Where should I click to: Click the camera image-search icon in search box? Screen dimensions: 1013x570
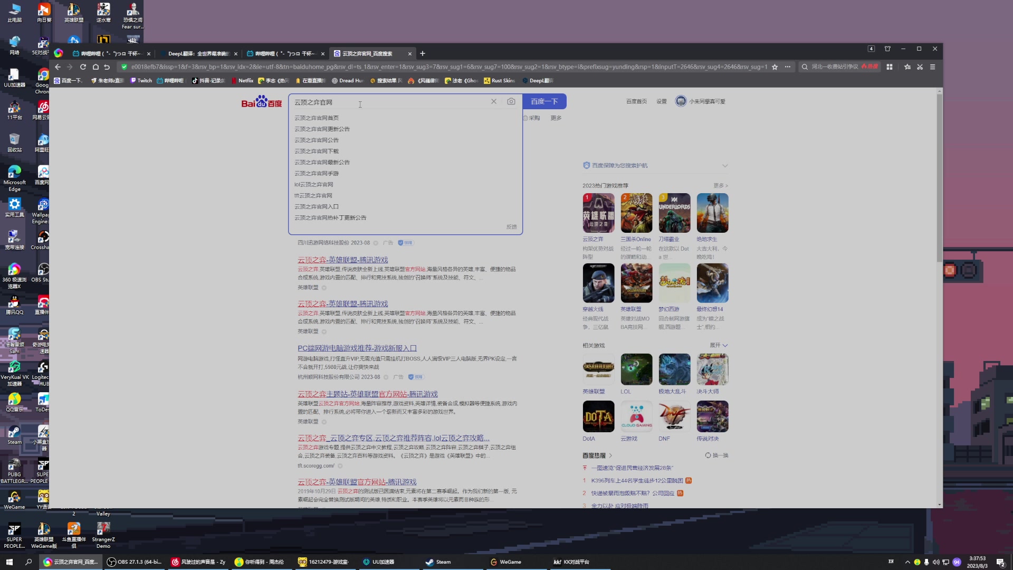pyautogui.click(x=511, y=101)
